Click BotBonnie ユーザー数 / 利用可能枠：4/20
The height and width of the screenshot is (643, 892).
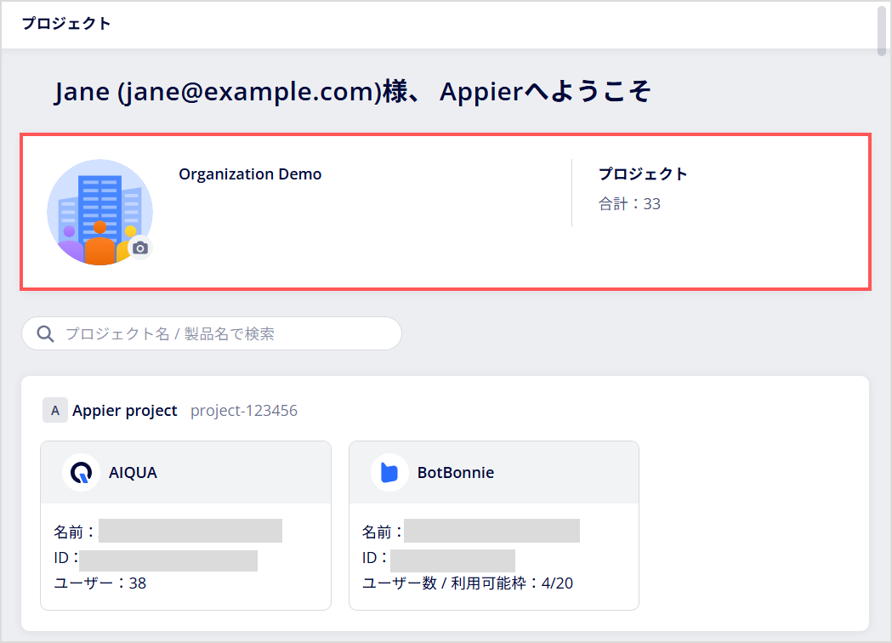468,583
